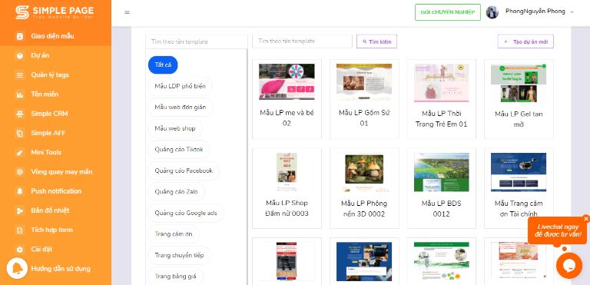
Task: Click the Vòng quay may mắn icon
Action: click(19, 171)
